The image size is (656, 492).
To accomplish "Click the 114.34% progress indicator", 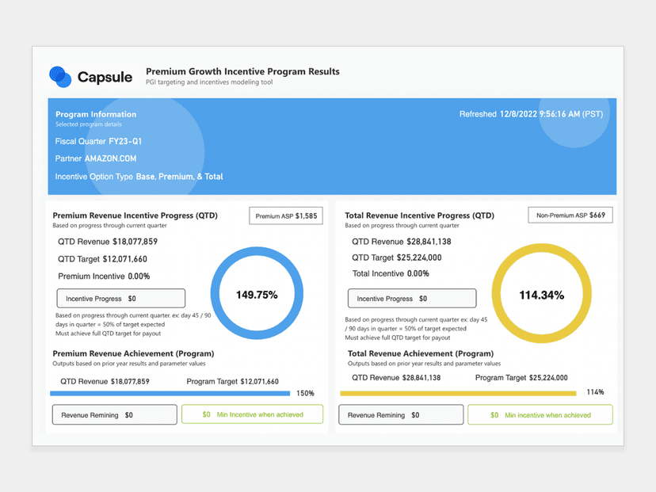I will [542, 293].
